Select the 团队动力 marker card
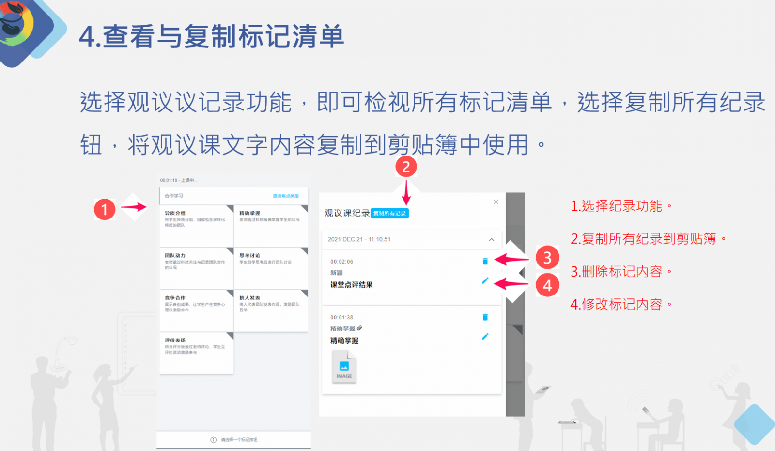The image size is (775, 451). 196,267
